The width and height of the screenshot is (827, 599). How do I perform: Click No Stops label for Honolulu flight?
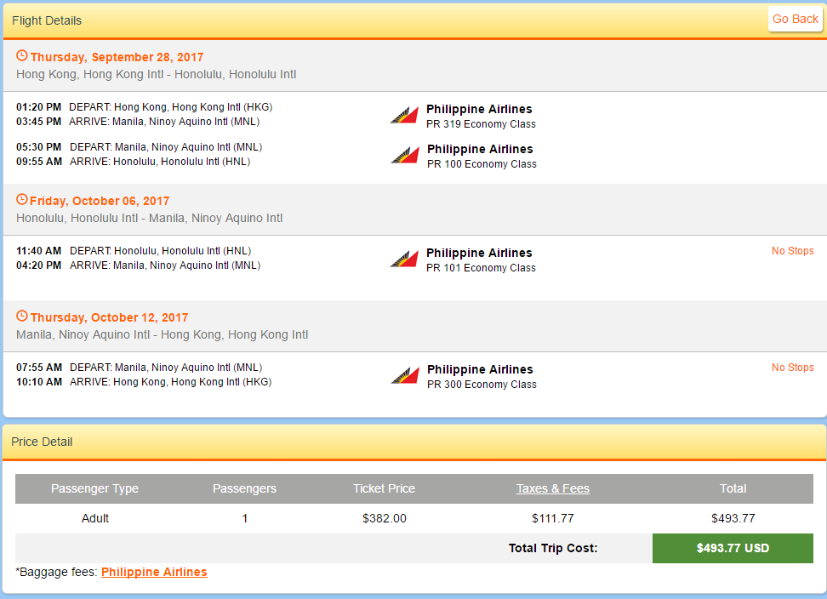point(793,251)
